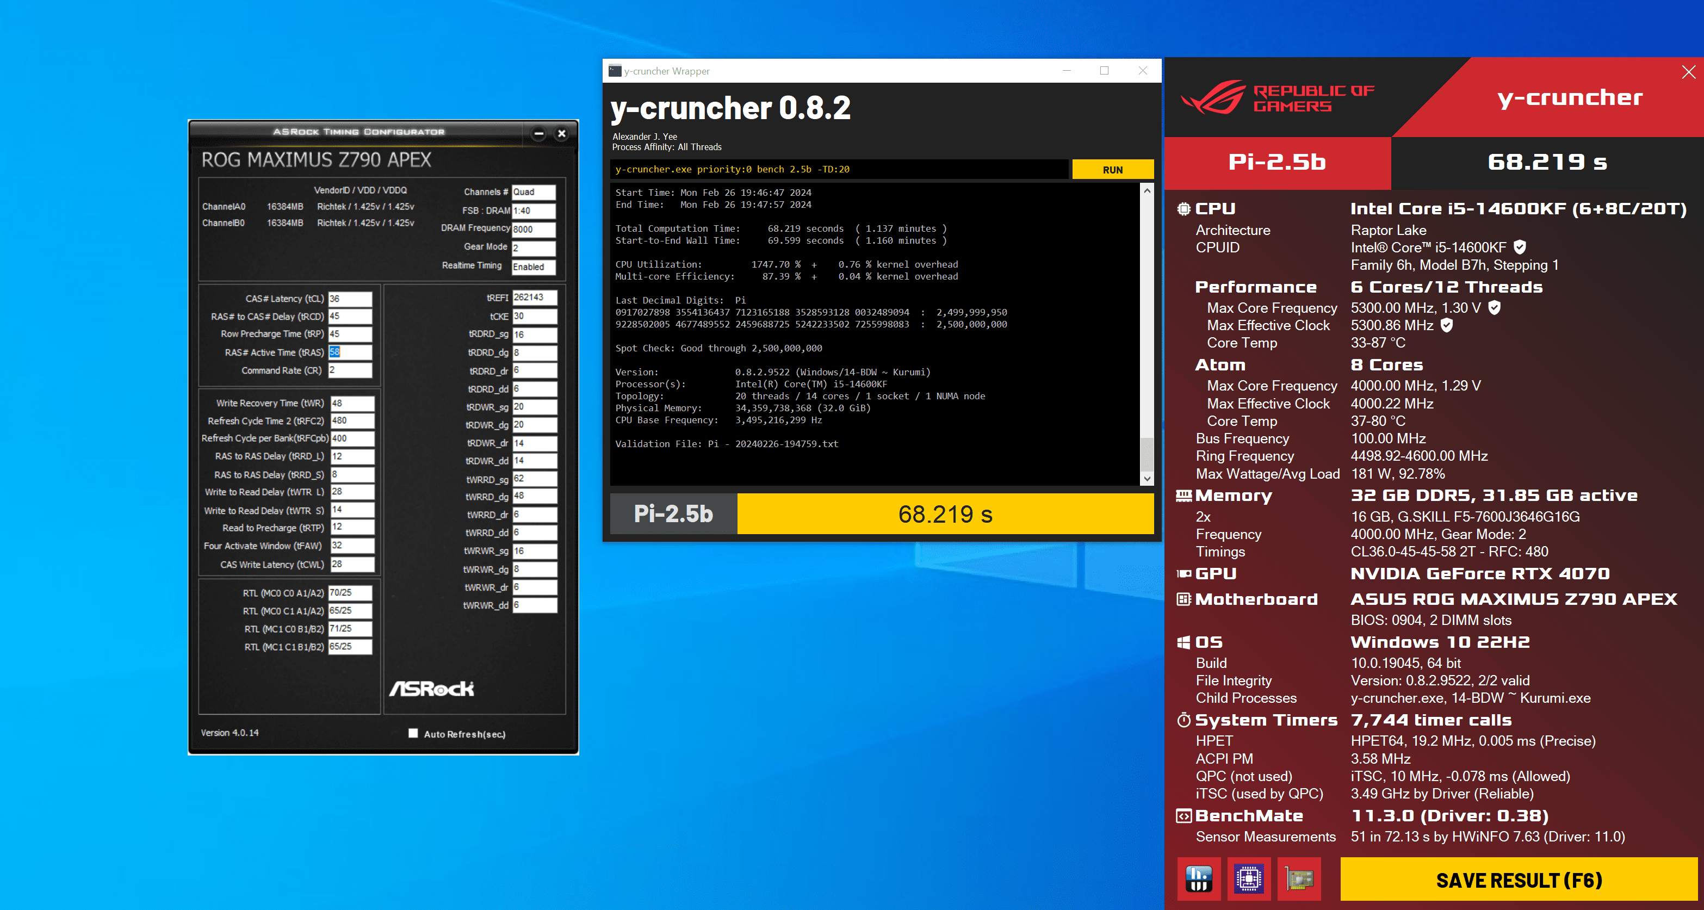Click the y-cruncher Wrapper title bar icon
This screenshot has width=1704, height=910.
pyautogui.click(x=615, y=71)
